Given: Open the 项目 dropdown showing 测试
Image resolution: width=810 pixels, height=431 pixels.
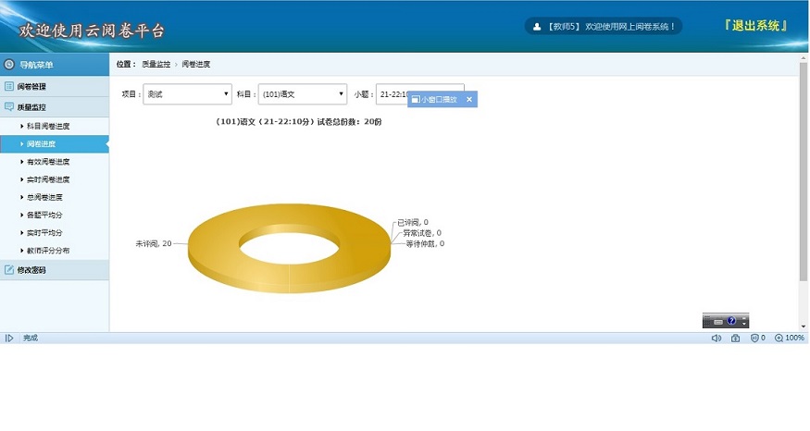Looking at the screenshot, I should [187, 94].
